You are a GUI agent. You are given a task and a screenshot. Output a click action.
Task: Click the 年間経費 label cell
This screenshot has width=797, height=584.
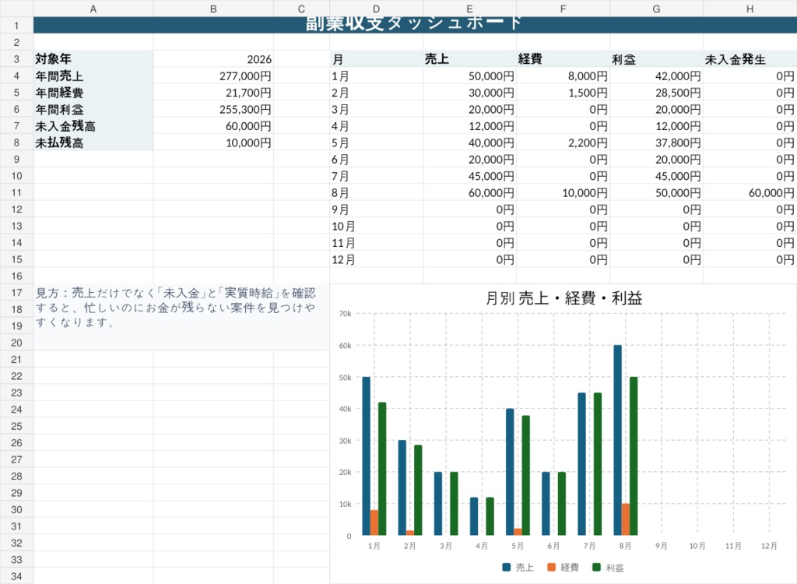[93, 93]
